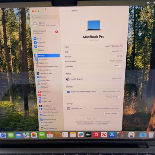Select the highlighted General sidebar item
Image resolution: width=155 pixels, height=155 pixels.
pos(47,56)
